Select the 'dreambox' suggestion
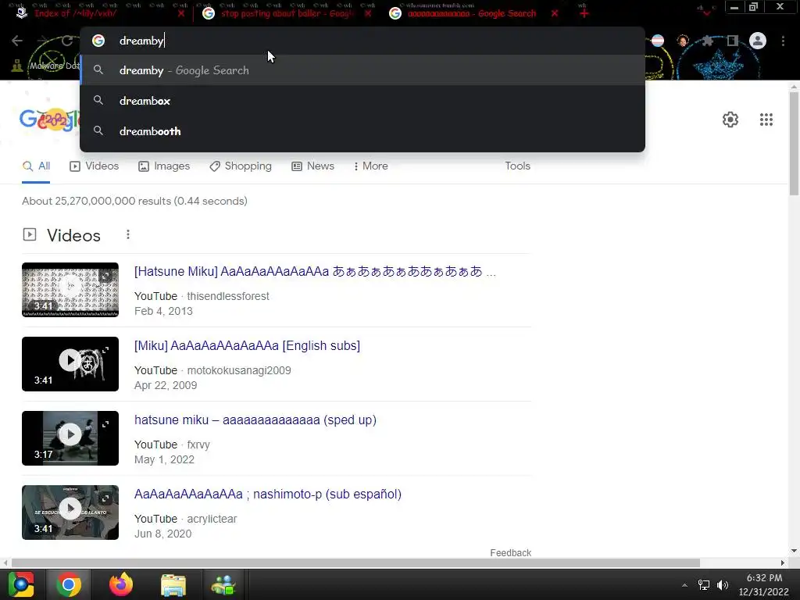Image resolution: width=800 pixels, height=600 pixels. [362, 101]
